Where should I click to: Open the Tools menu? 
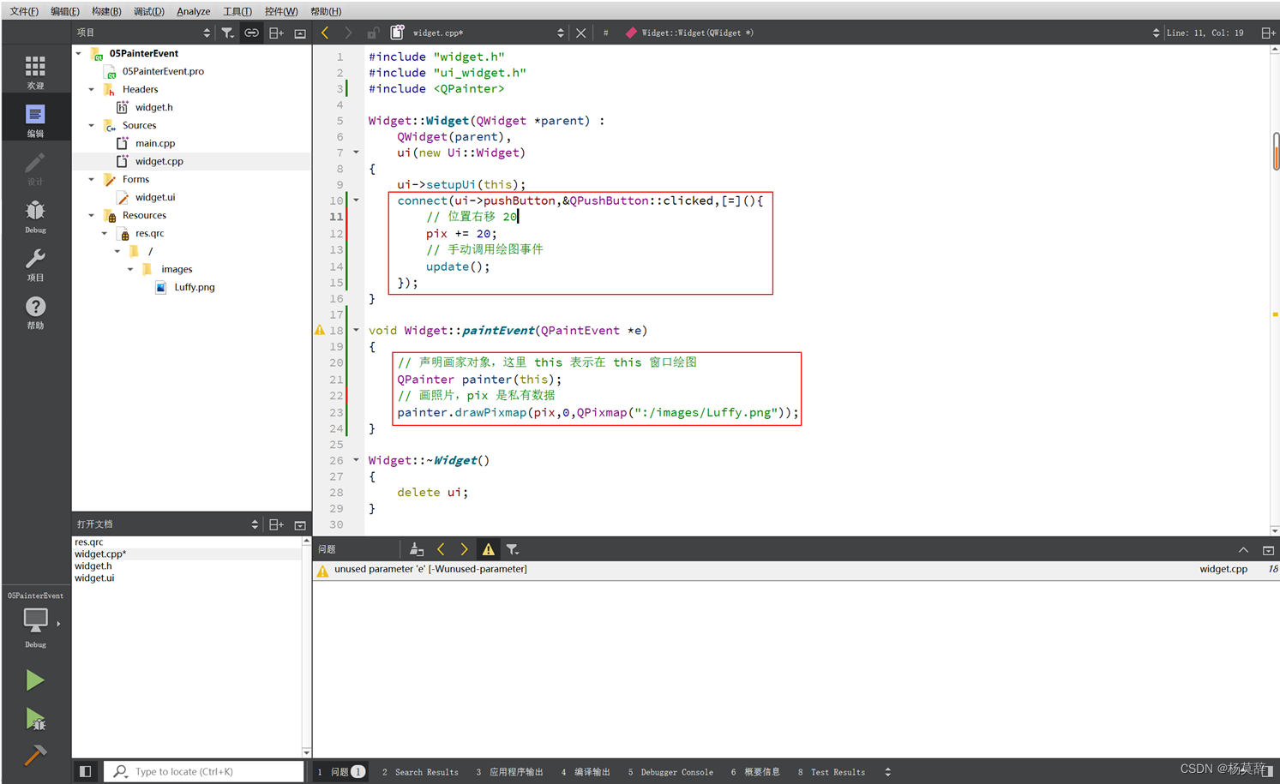point(237,11)
